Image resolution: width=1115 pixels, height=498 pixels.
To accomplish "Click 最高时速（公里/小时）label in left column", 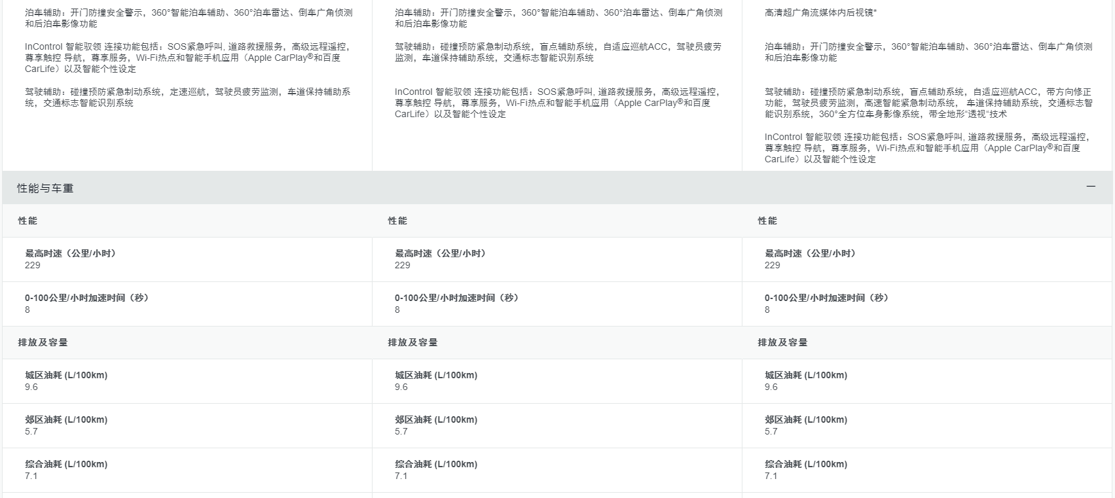I will tap(72, 253).
